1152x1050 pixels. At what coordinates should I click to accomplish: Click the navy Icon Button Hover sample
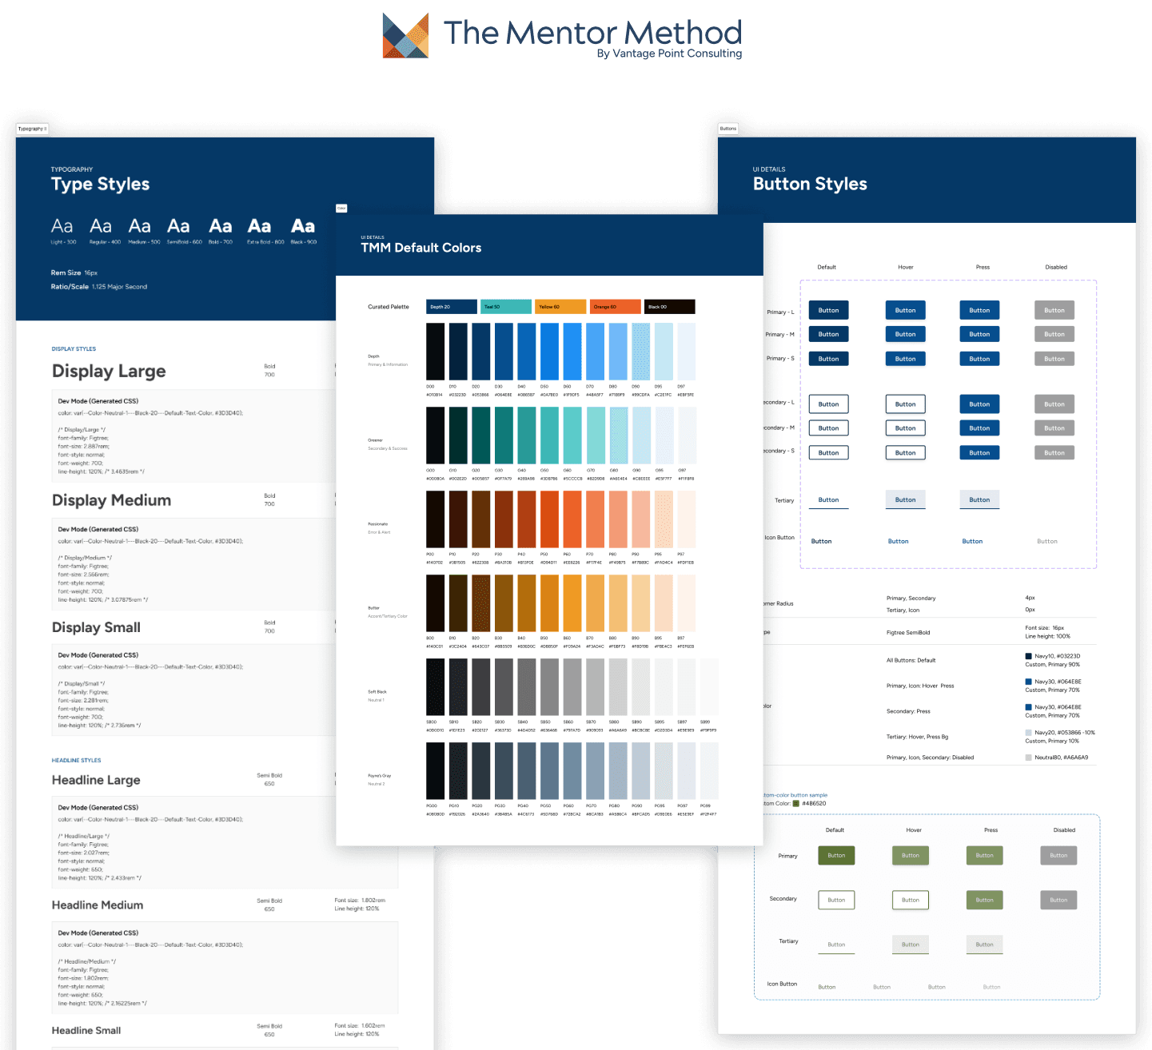pos(898,542)
